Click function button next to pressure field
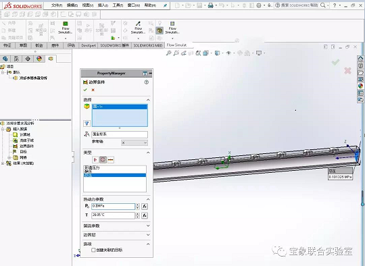 [145, 206]
